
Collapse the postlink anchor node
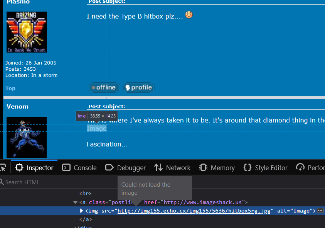[x=75, y=202]
